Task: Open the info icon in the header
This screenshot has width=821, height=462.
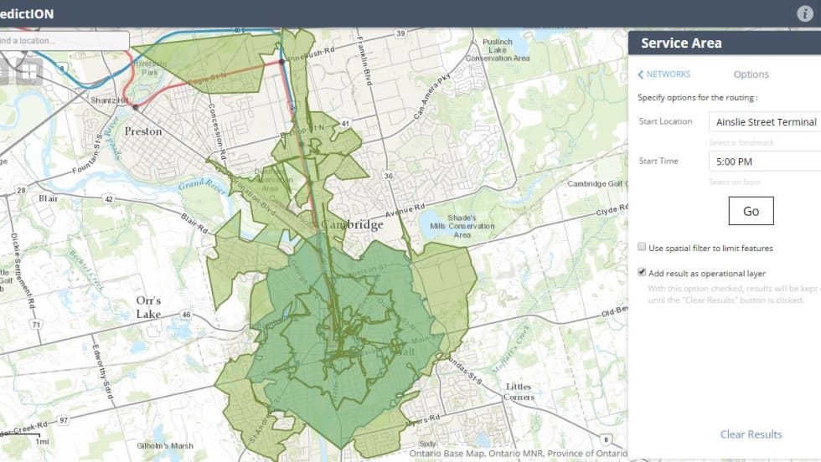Action: point(804,14)
